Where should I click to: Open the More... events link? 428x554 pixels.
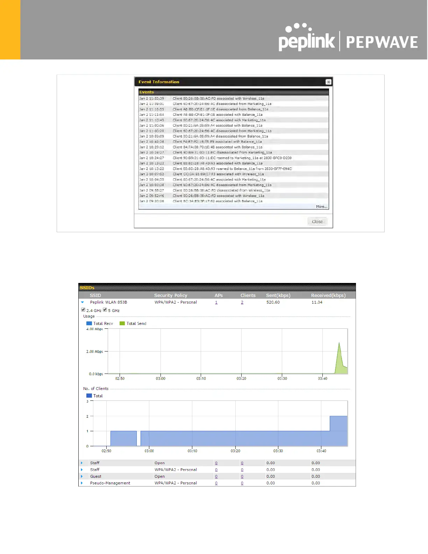(321, 207)
